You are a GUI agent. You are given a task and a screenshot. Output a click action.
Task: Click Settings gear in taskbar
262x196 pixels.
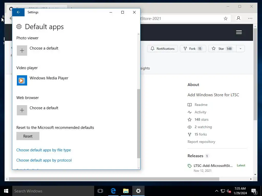point(138,191)
